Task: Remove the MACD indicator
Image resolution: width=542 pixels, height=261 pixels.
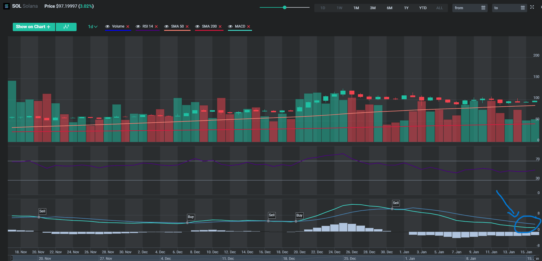Action: click(x=249, y=27)
